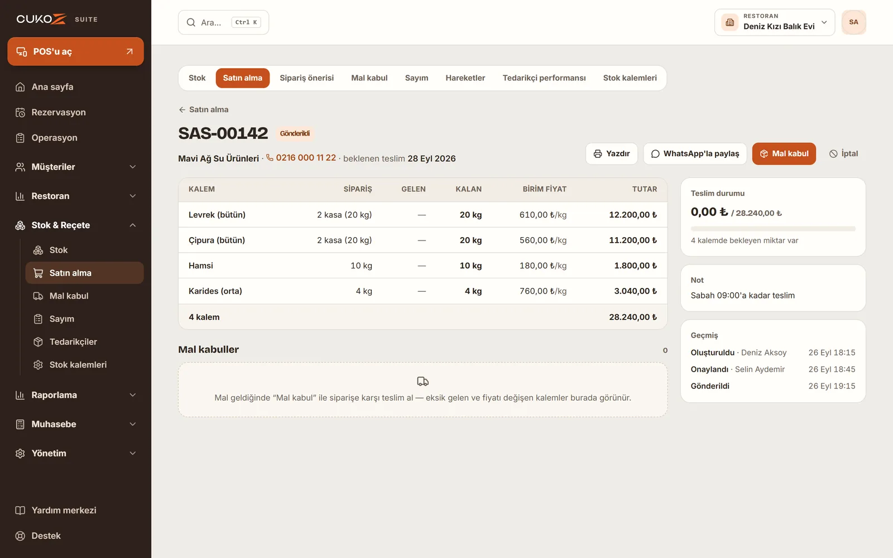Click the Yönetim gear icon
The image size is (893, 558).
(20, 453)
